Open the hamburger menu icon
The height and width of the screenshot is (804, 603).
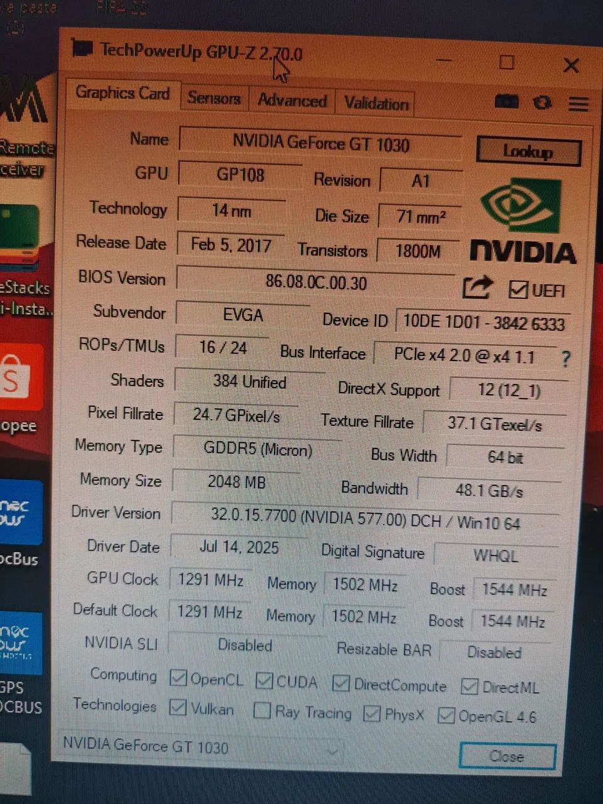click(x=579, y=104)
